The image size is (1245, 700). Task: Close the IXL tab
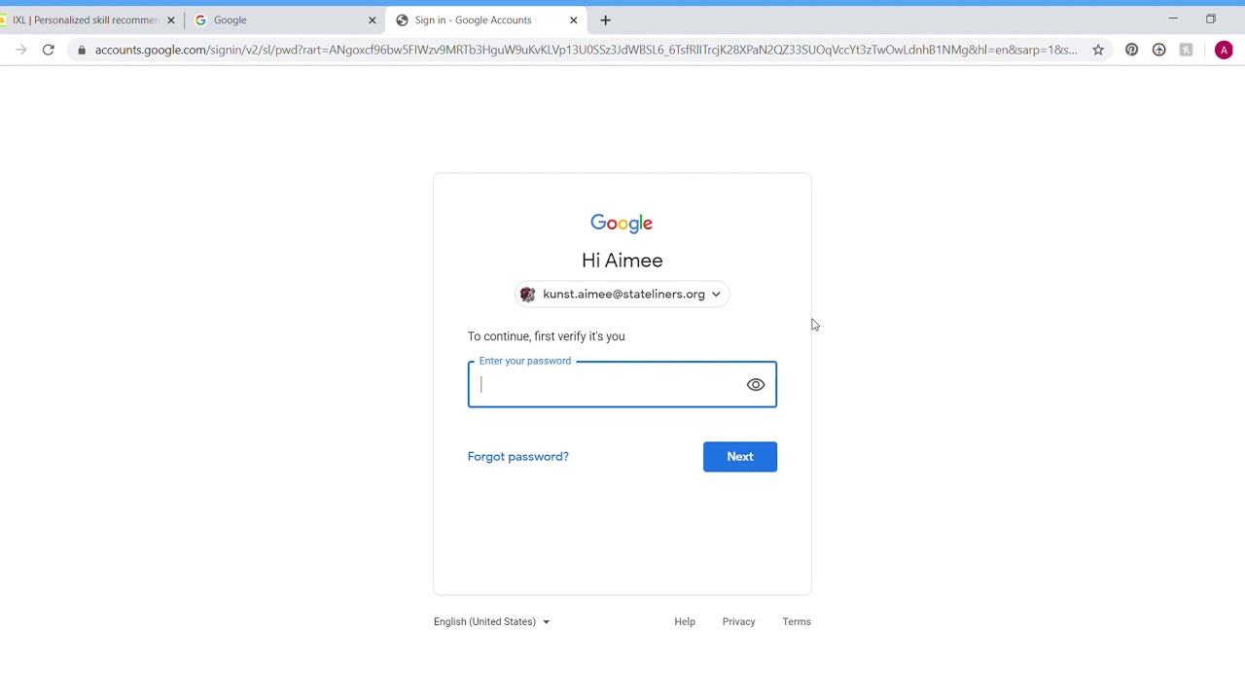[x=170, y=19]
